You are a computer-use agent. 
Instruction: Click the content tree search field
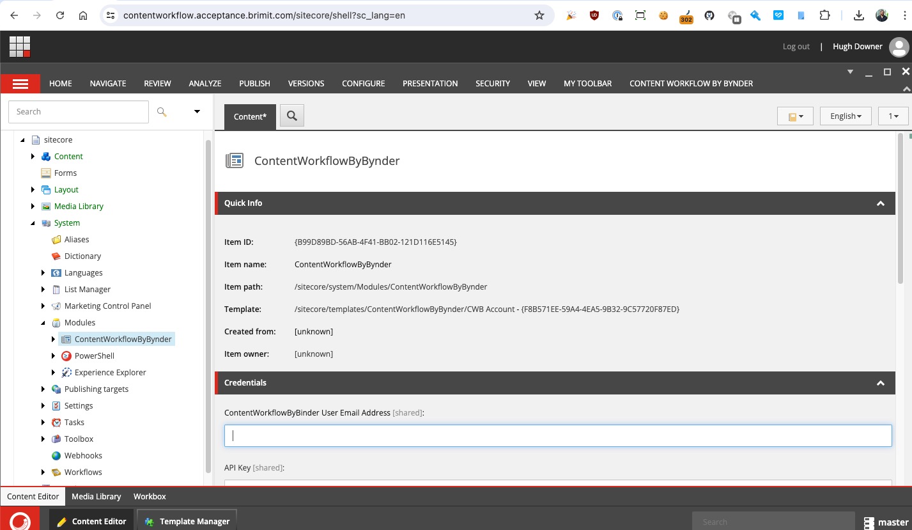pos(79,112)
